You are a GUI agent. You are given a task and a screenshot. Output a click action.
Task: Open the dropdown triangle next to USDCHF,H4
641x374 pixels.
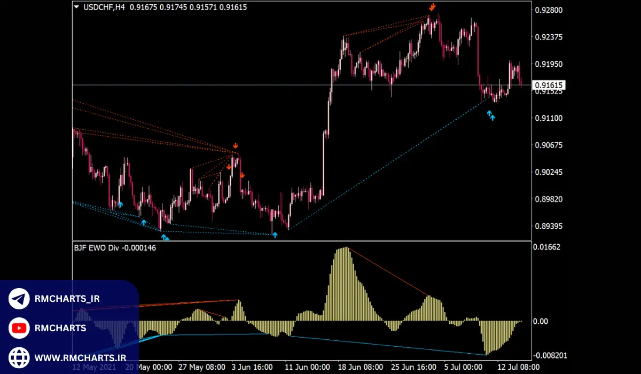77,7
